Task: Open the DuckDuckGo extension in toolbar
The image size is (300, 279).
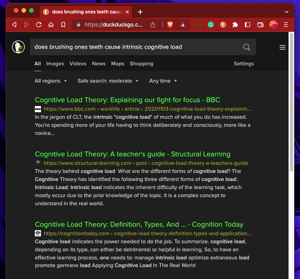Action: [x=223, y=25]
